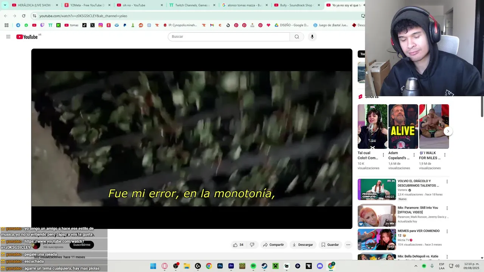Click the site information icon in address bar
The height and width of the screenshot is (272, 484).
click(34, 16)
